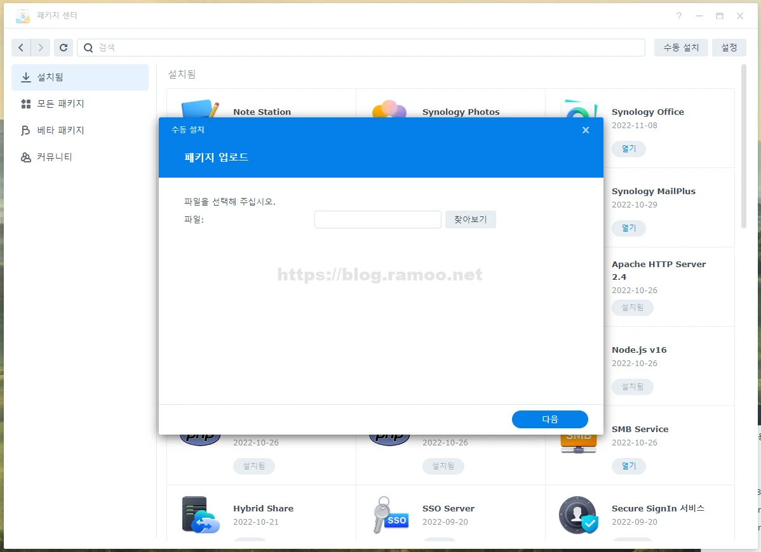Screen dimensions: 761x552
Task: Click the package list vertical scrollbar
Action: pos(743,147)
